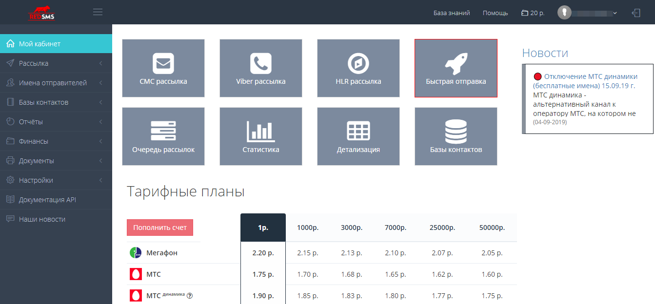This screenshot has width=655, height=304.
Task: Click the logout door icon
Action: click(636, 13)
